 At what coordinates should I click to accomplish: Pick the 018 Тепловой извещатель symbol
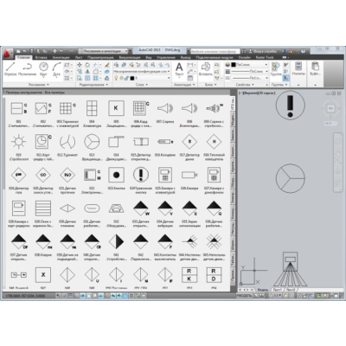coord(214,142)
